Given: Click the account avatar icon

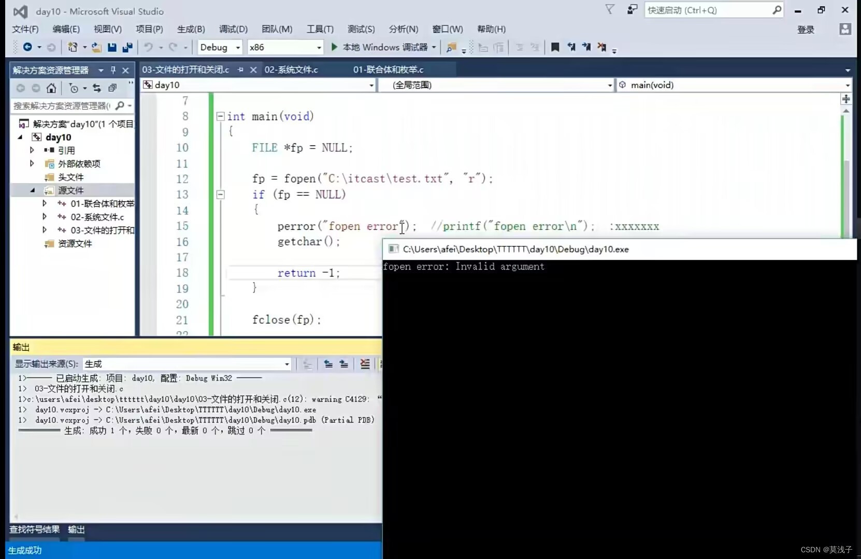Looking at the screenshot, I should pos(845,29).
